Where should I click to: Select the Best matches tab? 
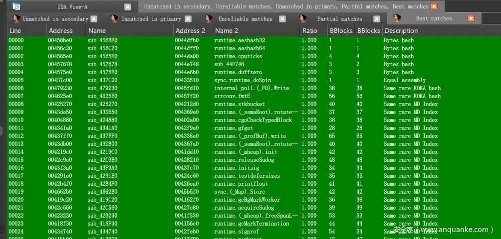(x=434, y=18)
